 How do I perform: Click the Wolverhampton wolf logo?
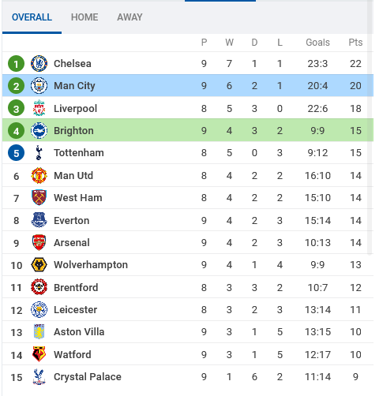tap(39, 265)
